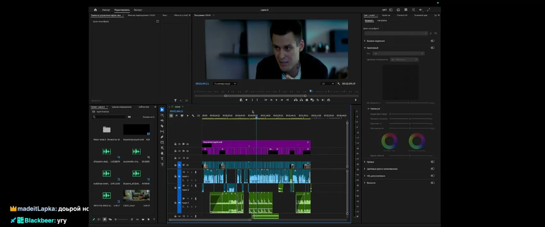Click the Lift button in Program monitor
Image resolution: width=545 pixels, height=227 pixels.
point(296,100)
